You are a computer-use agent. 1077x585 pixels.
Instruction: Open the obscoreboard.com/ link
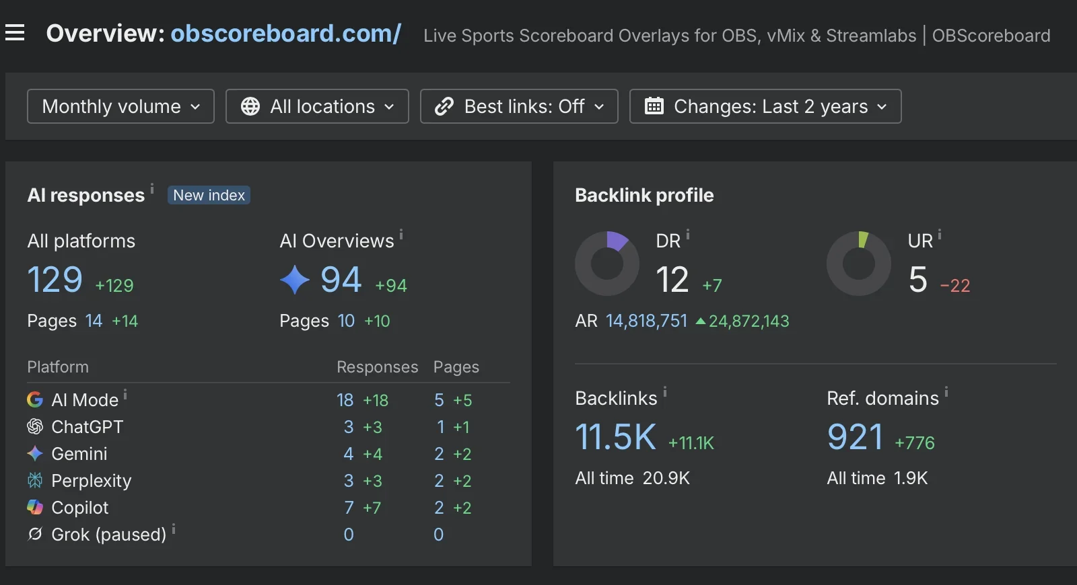click(x=286, y=33)
